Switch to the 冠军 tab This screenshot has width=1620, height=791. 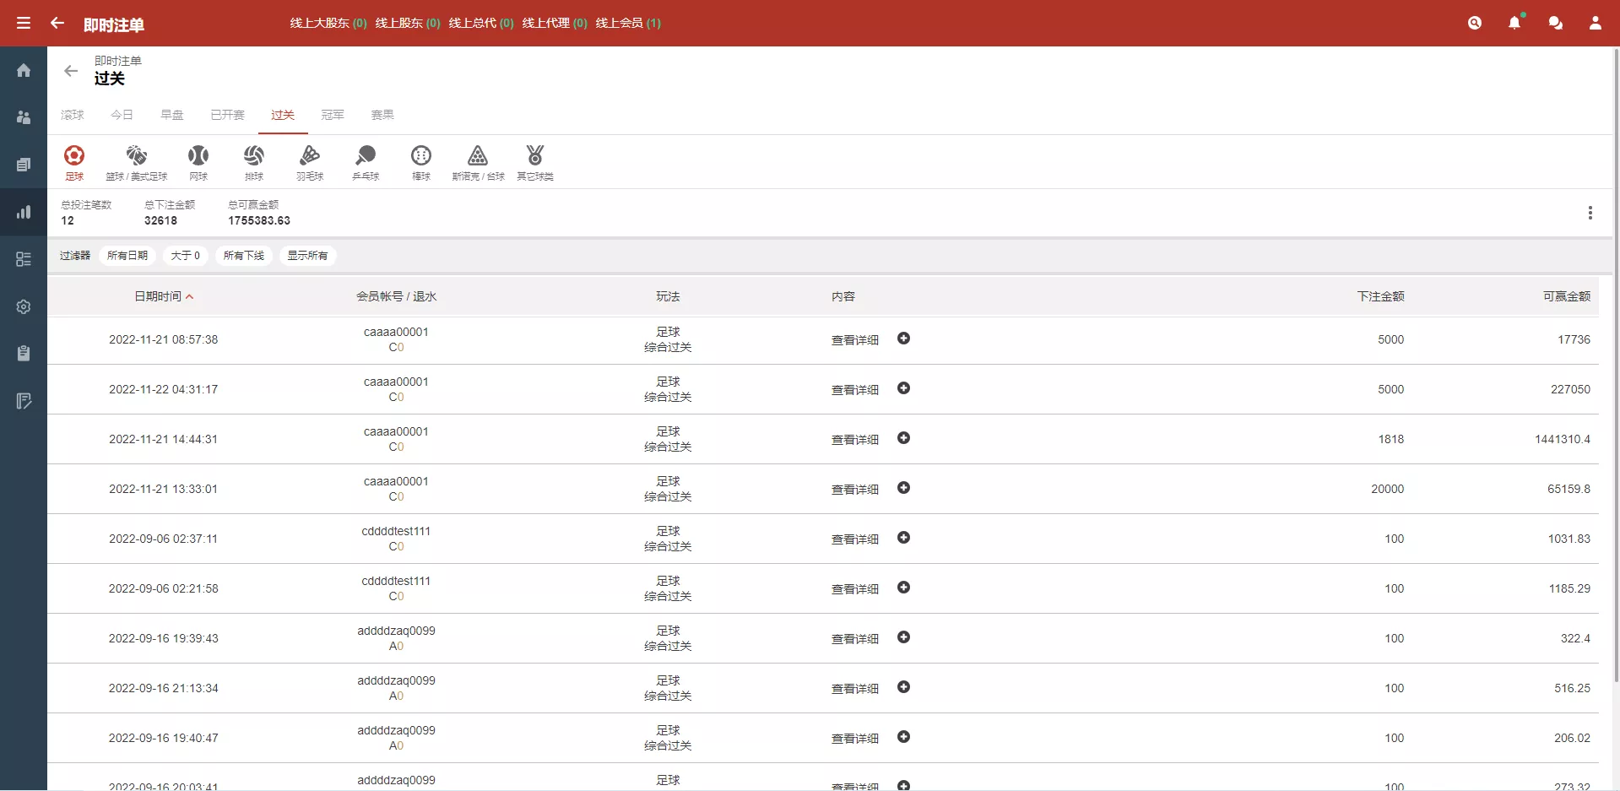[x=333, y=115]
